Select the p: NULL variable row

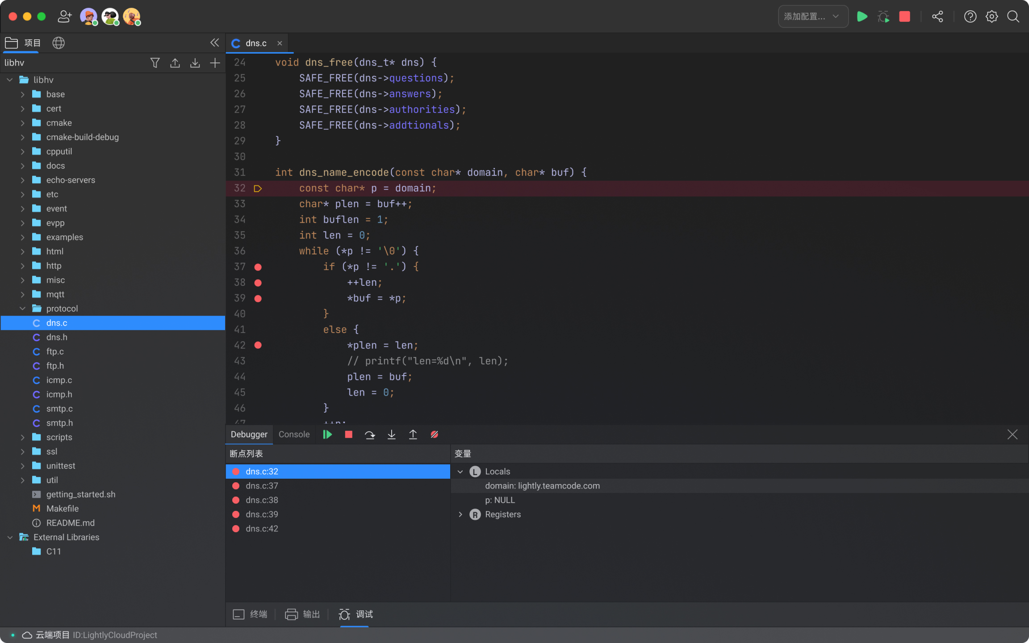click(740, 500)
